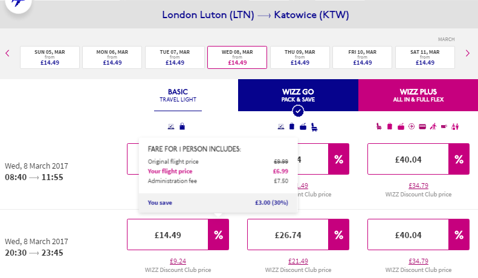478x278 pixels.
Task: Click the previous dates left arrow
Action: pos(8,53)
